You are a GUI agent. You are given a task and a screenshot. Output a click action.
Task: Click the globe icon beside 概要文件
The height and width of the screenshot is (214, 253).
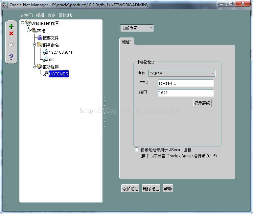40,38
